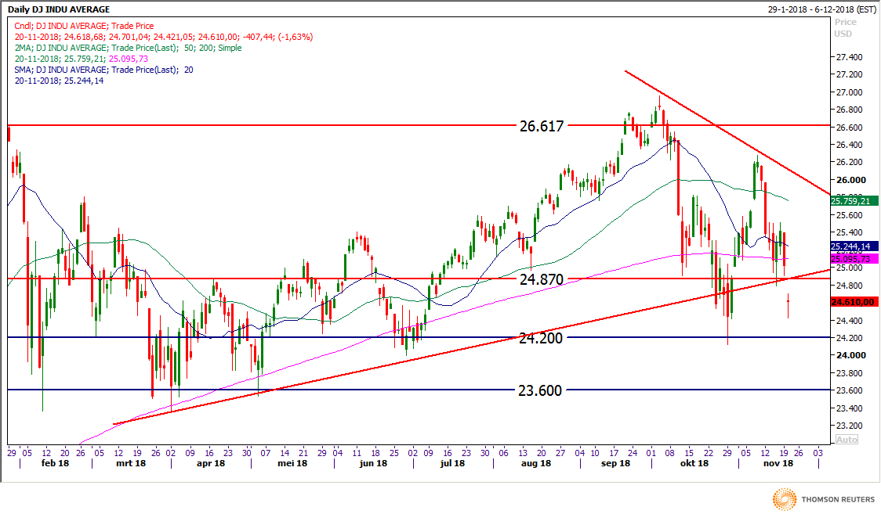
Task: Click the magenta 25.095,73 value in legend
Action: (129, 59)
